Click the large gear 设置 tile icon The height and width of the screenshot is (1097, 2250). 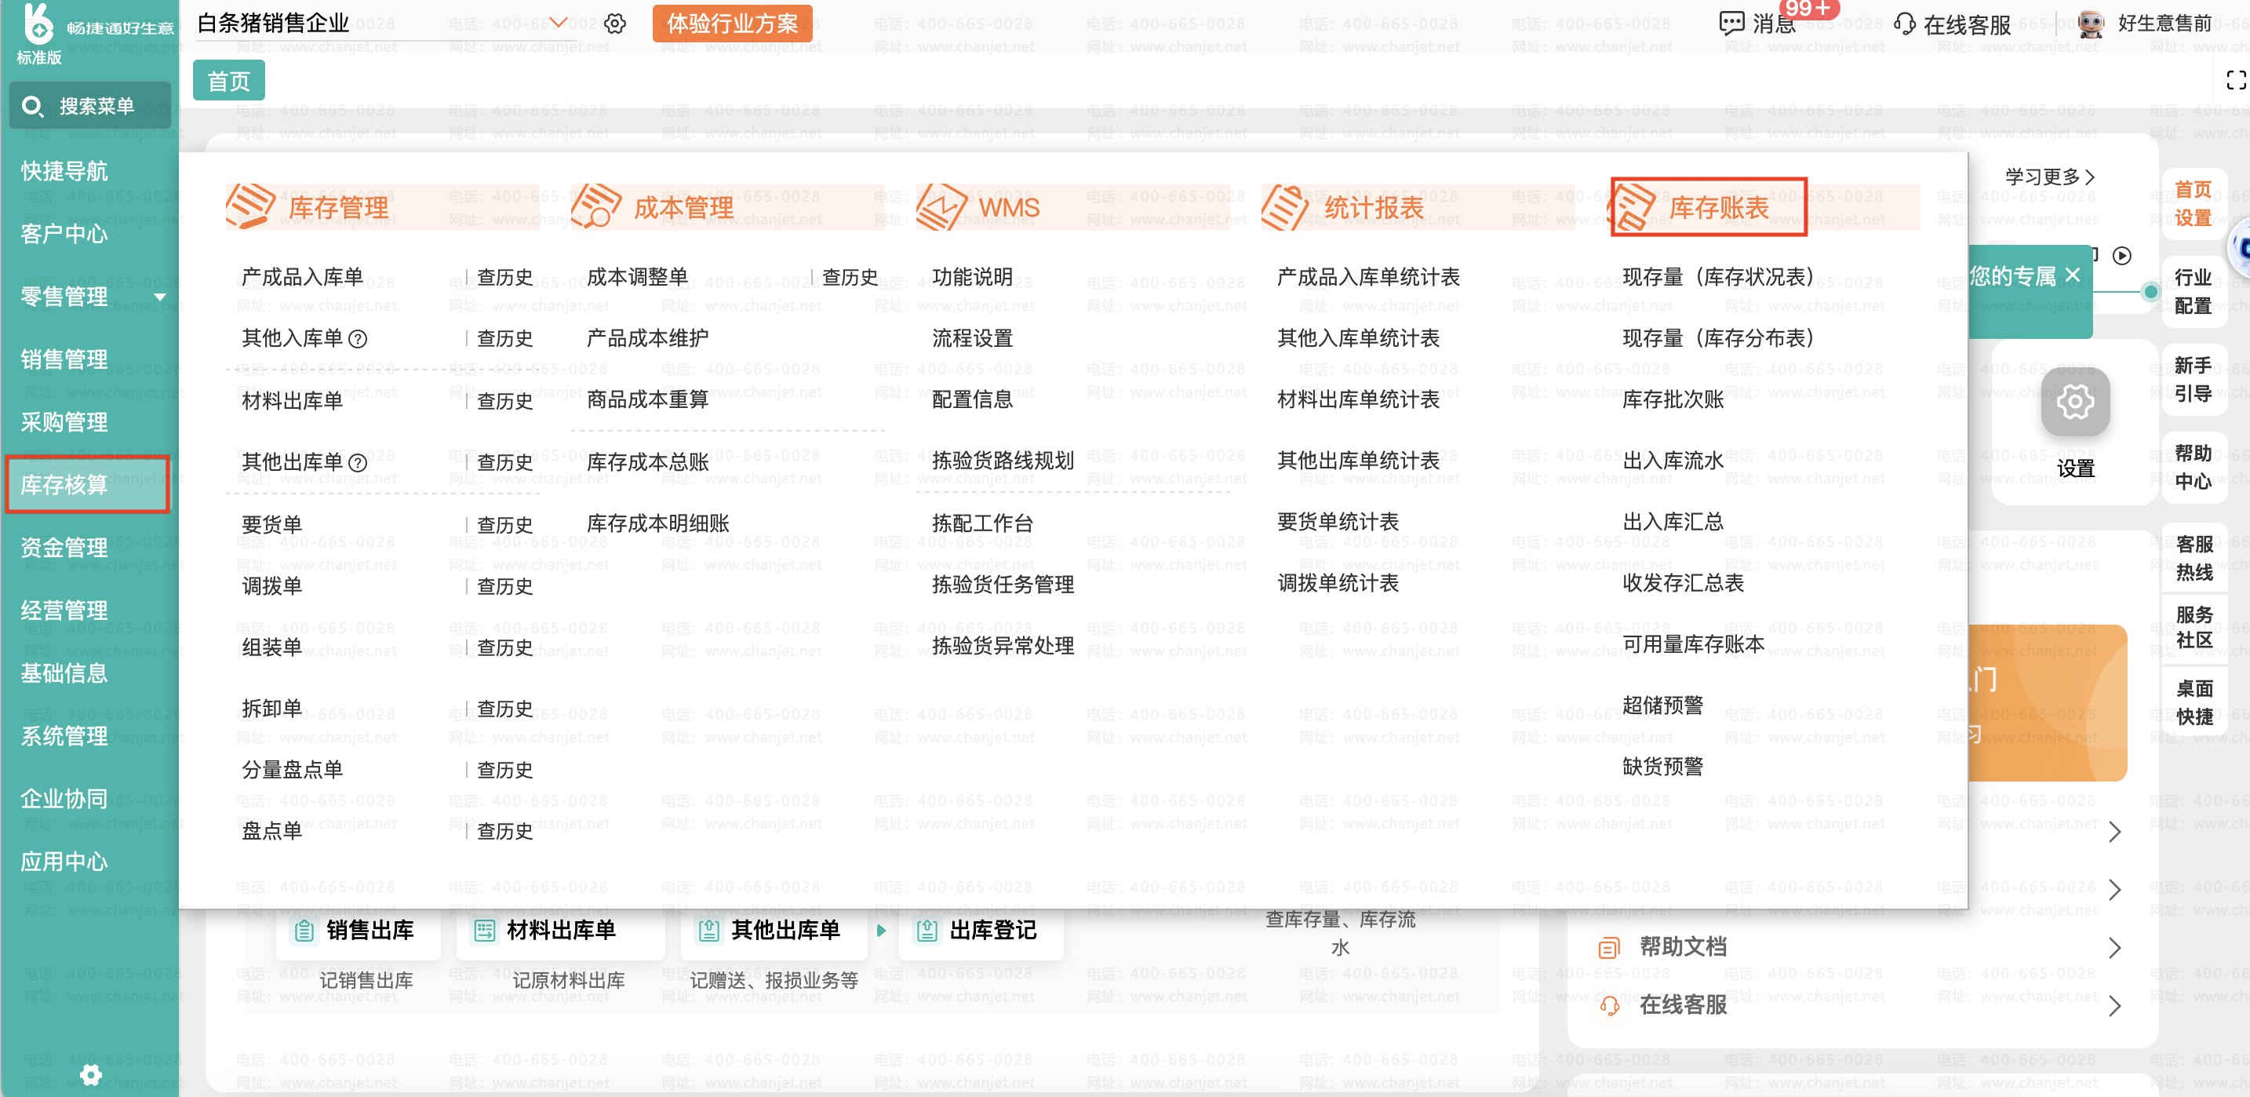point(2075,402)
